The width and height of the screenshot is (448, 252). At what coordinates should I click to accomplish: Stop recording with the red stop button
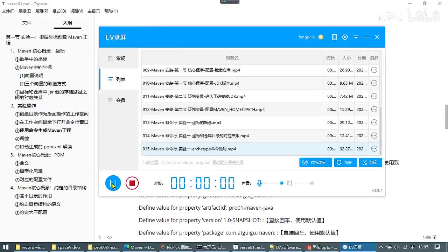tap(132, 183)
